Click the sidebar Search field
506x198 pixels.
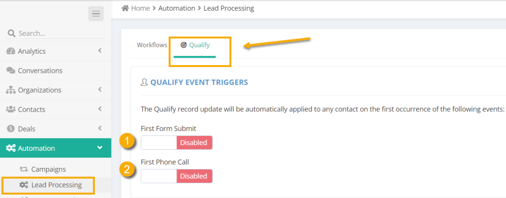point(59,33)
